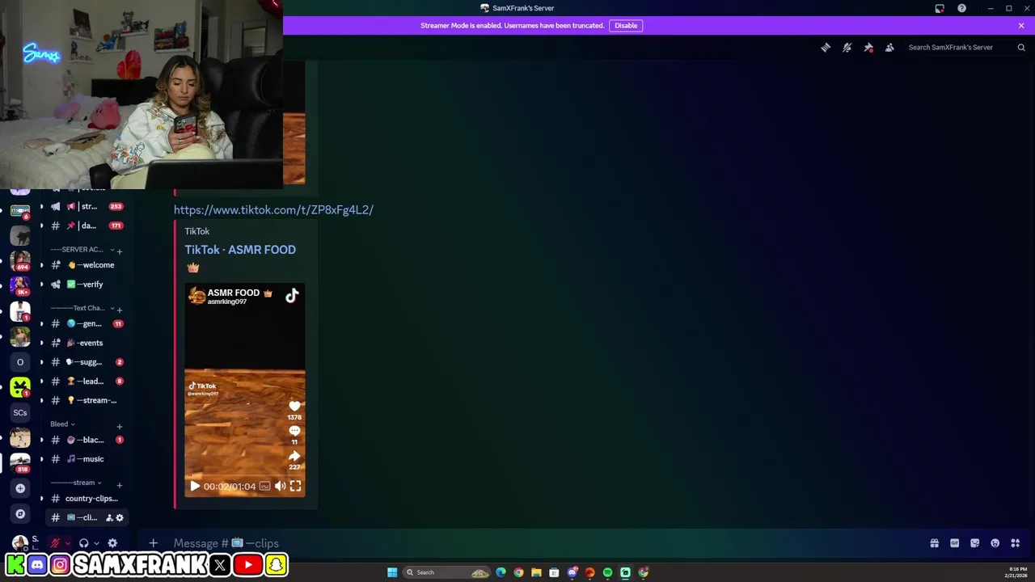The image size is (1035, 582).
Task: Open pinned messages icon
Action: pyautogui.click(x=868, y=48)
